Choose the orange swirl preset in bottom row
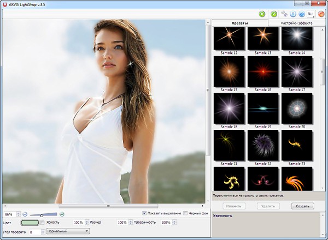Screen dimensions: 328x240 (x=297, y=179)
